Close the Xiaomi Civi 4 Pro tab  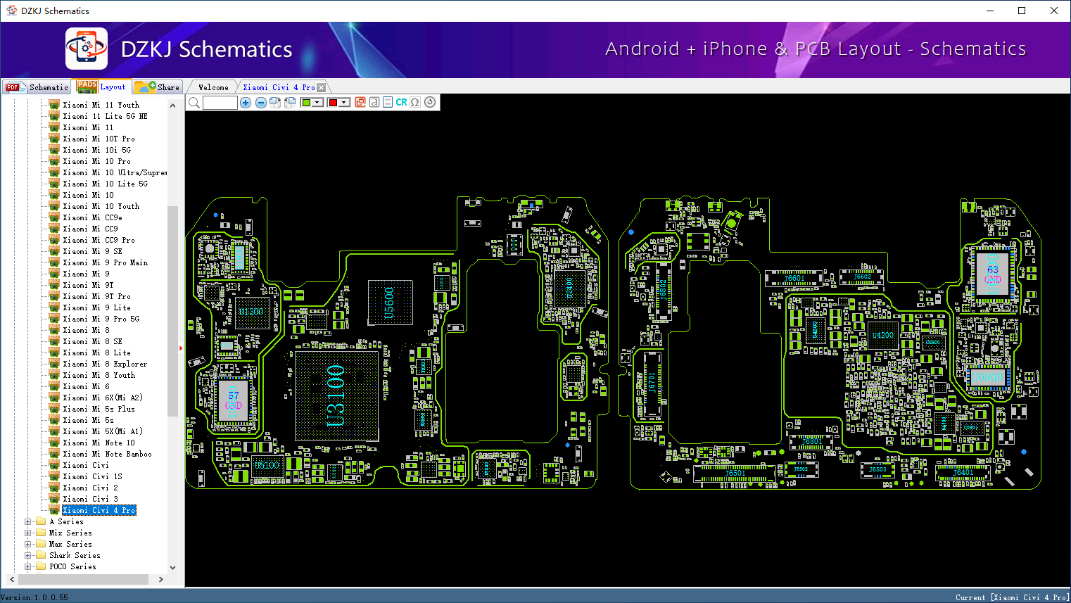(x=322, y=88)
